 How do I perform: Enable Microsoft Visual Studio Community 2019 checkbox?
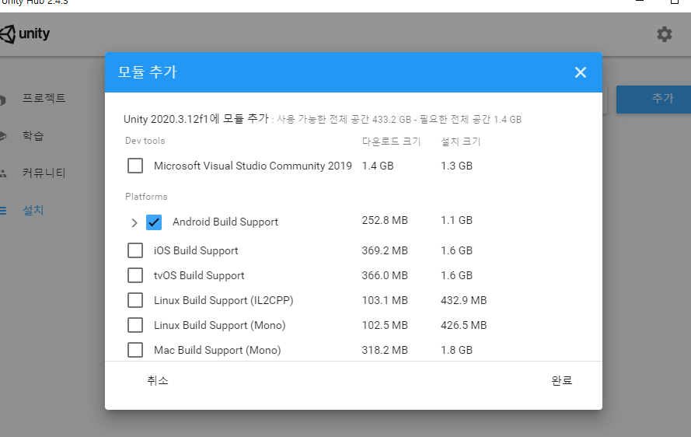click(x=135, y=166)
